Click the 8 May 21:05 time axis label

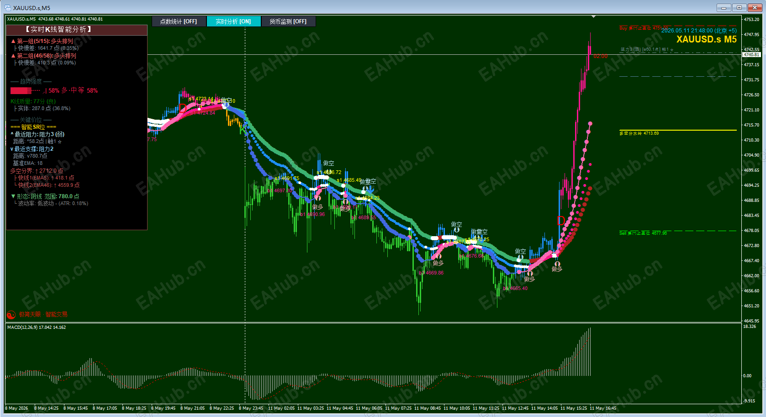[192, 408]
